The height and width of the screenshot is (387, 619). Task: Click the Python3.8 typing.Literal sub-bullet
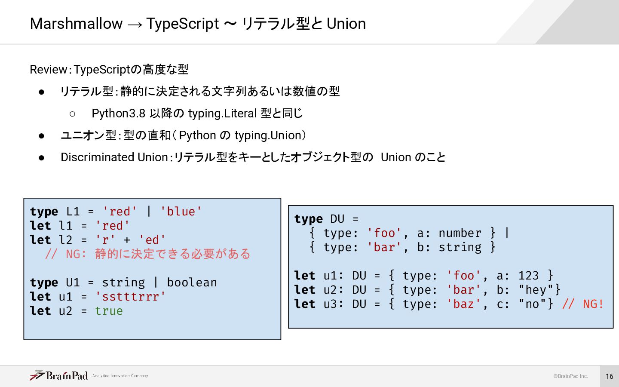coord(197,114)
